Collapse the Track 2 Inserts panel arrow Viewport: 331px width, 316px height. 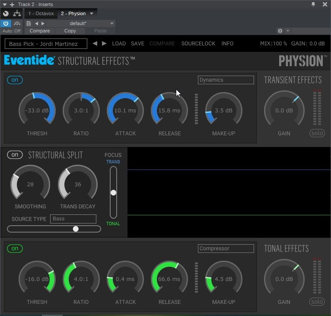click(x=4, y=4)
